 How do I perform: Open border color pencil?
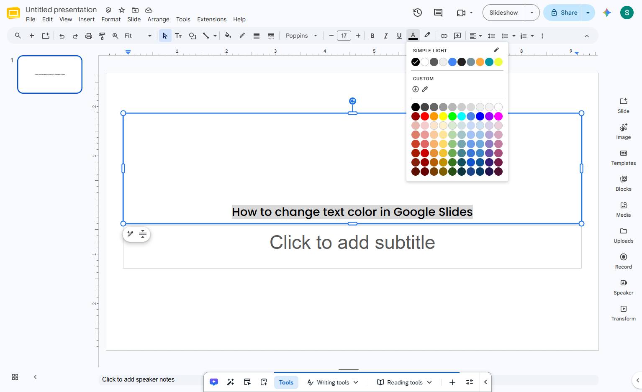coord(242,36)
